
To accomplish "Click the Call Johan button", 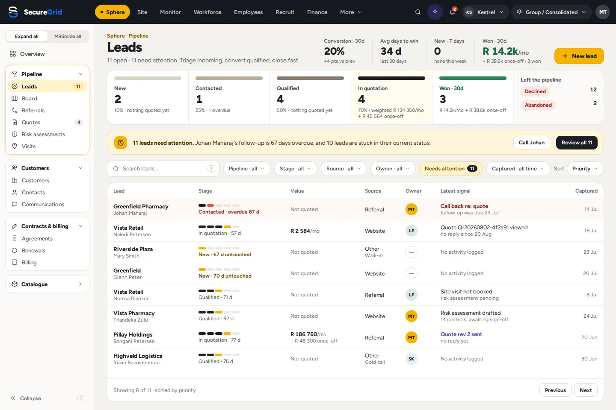I will coord(531,143).
